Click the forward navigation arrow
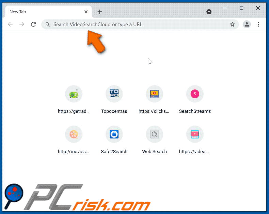 tap(22, 24)
